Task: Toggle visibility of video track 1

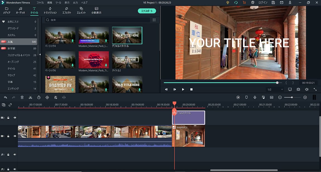Action: [15, 136]
